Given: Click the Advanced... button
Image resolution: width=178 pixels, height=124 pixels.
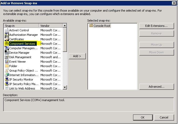Looking at the screenshot, I should (x=156, y=87).
